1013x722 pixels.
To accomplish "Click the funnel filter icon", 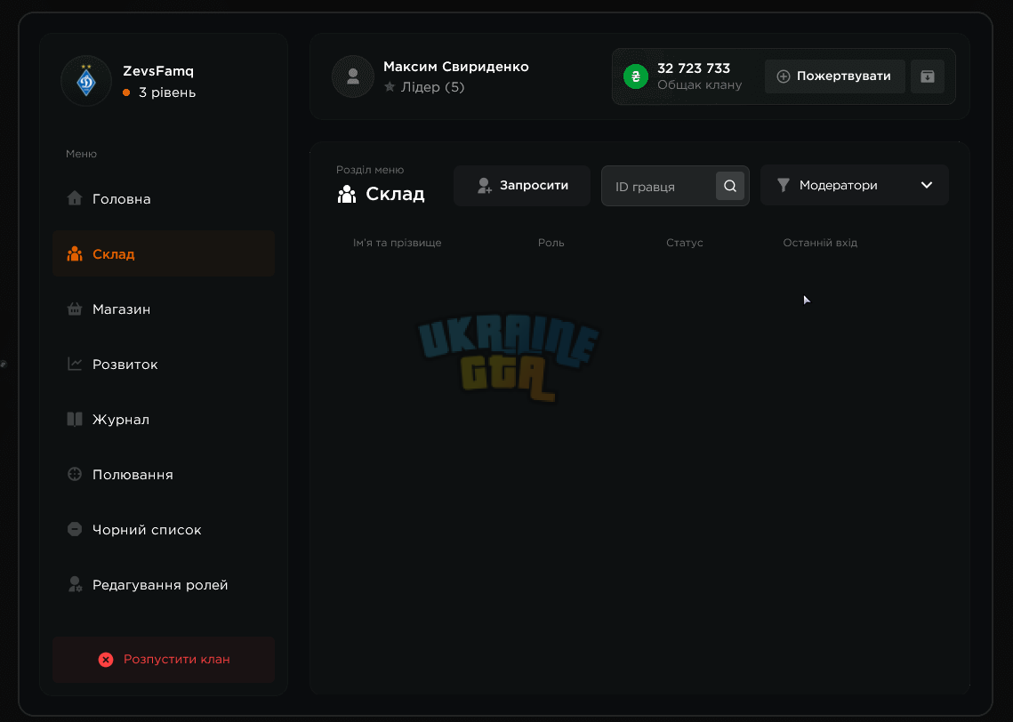I will [783, 185].
